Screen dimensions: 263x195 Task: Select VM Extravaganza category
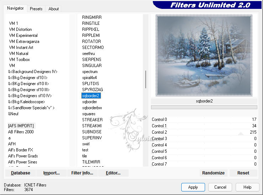24,41
